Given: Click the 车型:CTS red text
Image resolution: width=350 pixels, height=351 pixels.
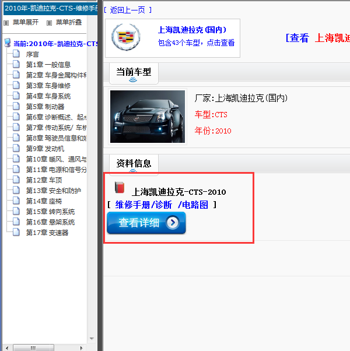Looking at the screenshot, I should coord(211,115).
